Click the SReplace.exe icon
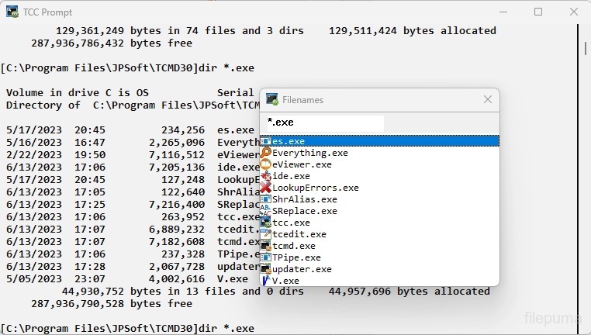Viewport: 591px width, 335px height. (265, 211)
